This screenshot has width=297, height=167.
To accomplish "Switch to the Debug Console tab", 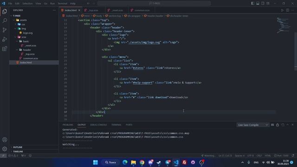I will click(98, 125).
